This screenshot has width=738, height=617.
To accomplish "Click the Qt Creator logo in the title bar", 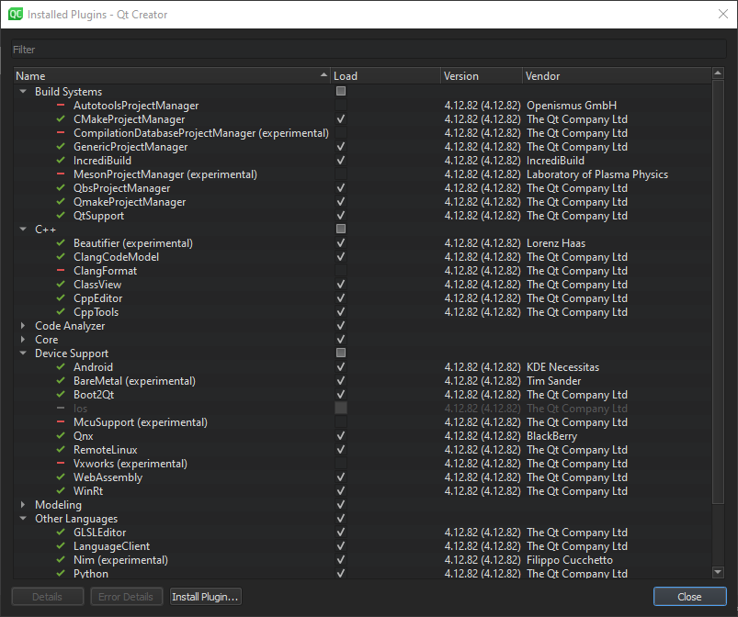I will 17,14.
